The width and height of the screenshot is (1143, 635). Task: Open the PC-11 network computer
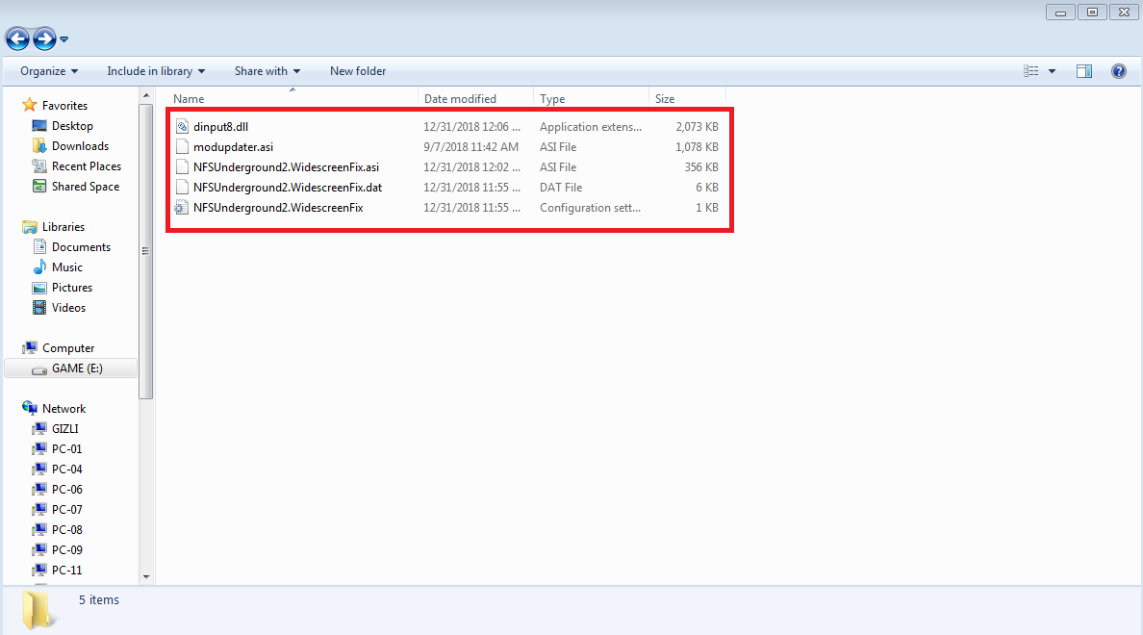click(67, 571)
